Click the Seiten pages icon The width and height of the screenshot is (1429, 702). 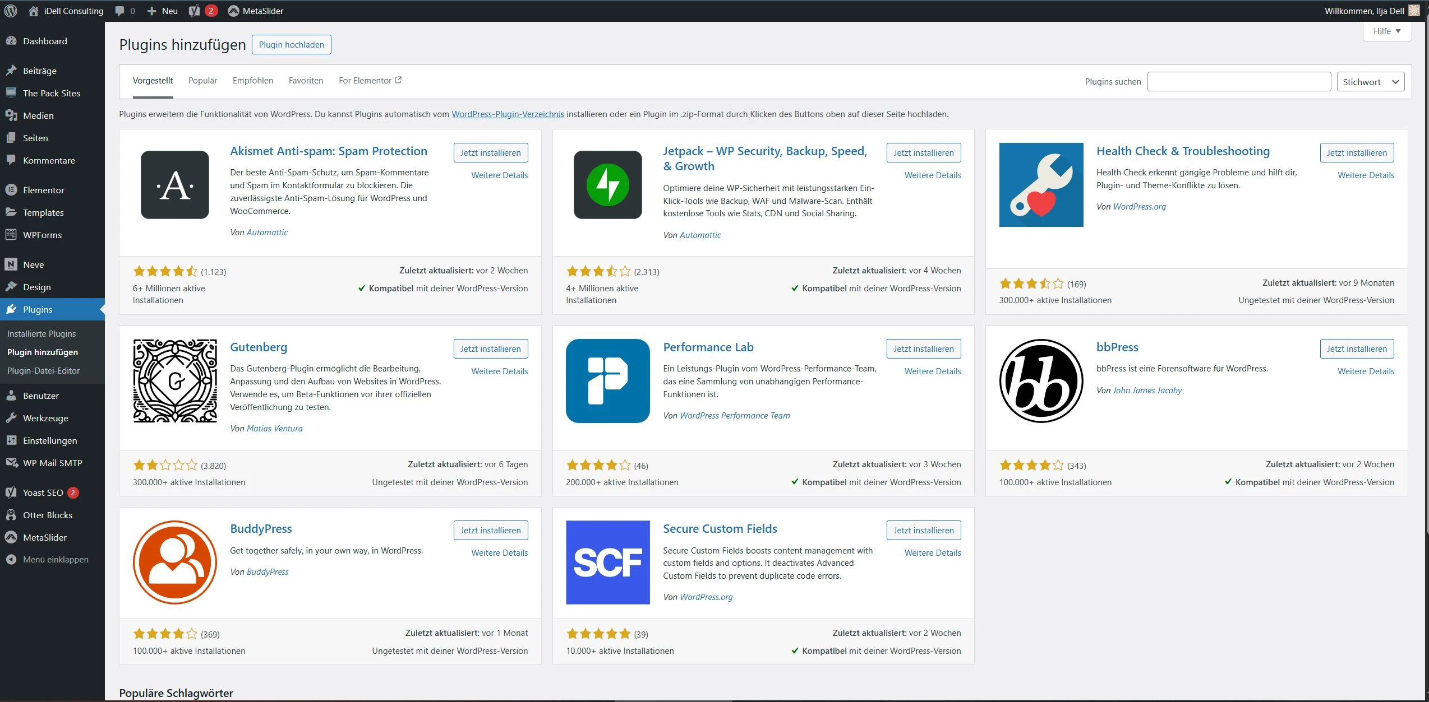11,138
